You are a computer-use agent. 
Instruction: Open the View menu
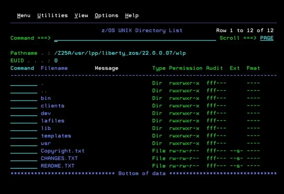81,16
